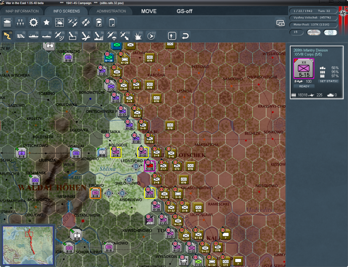Image resolution: width=348 pixels, height=267 pixels.
Task: Select the F1 move mode
Action: click(7, 36)
